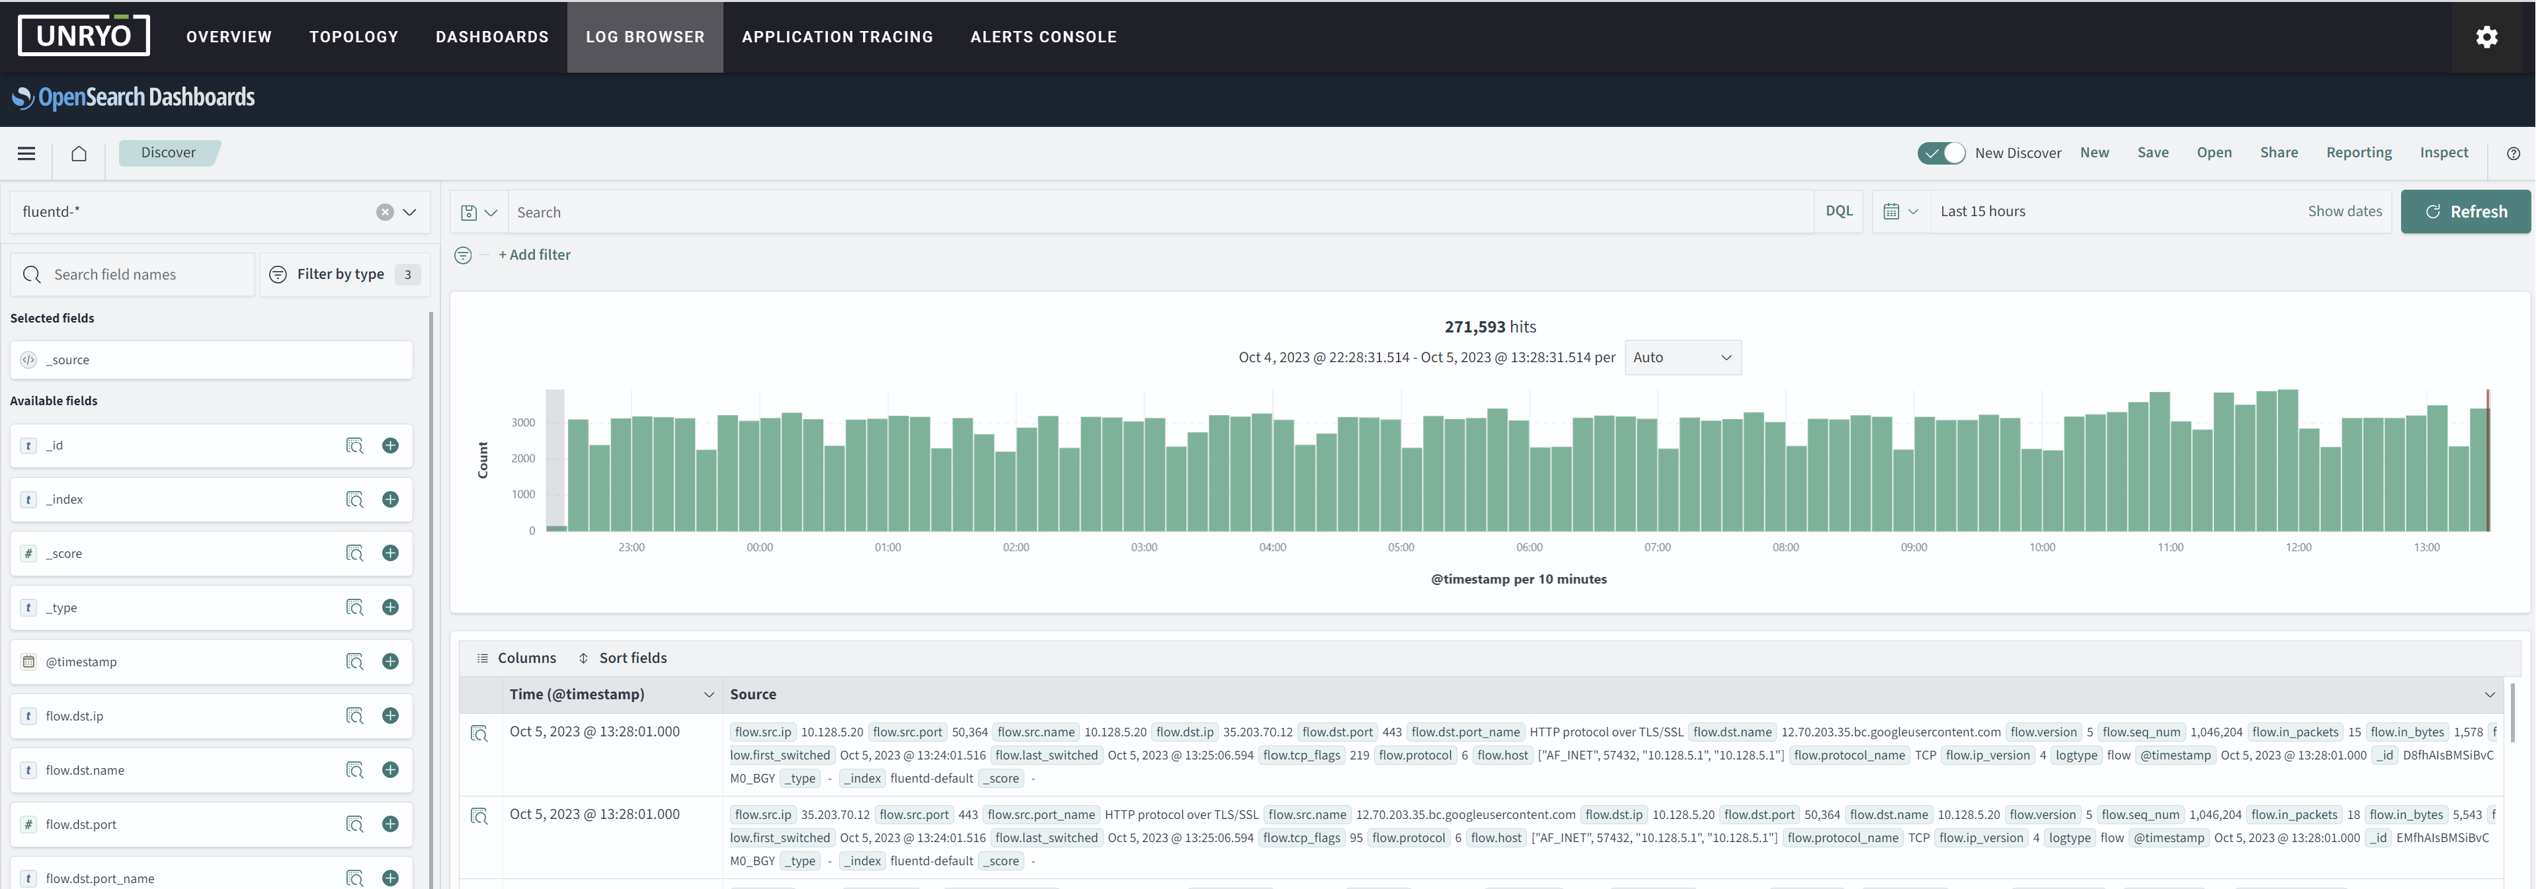
Task: Open saved queries menu icon
Action: [479, 212]
